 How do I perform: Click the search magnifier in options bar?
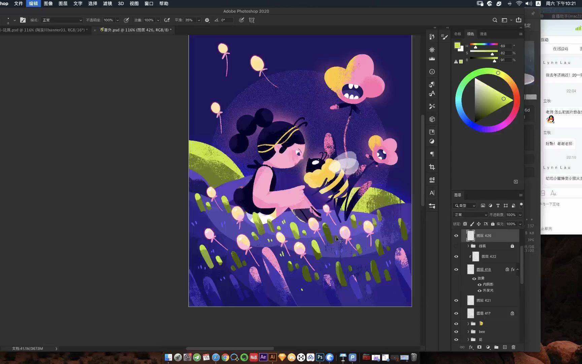495,20
